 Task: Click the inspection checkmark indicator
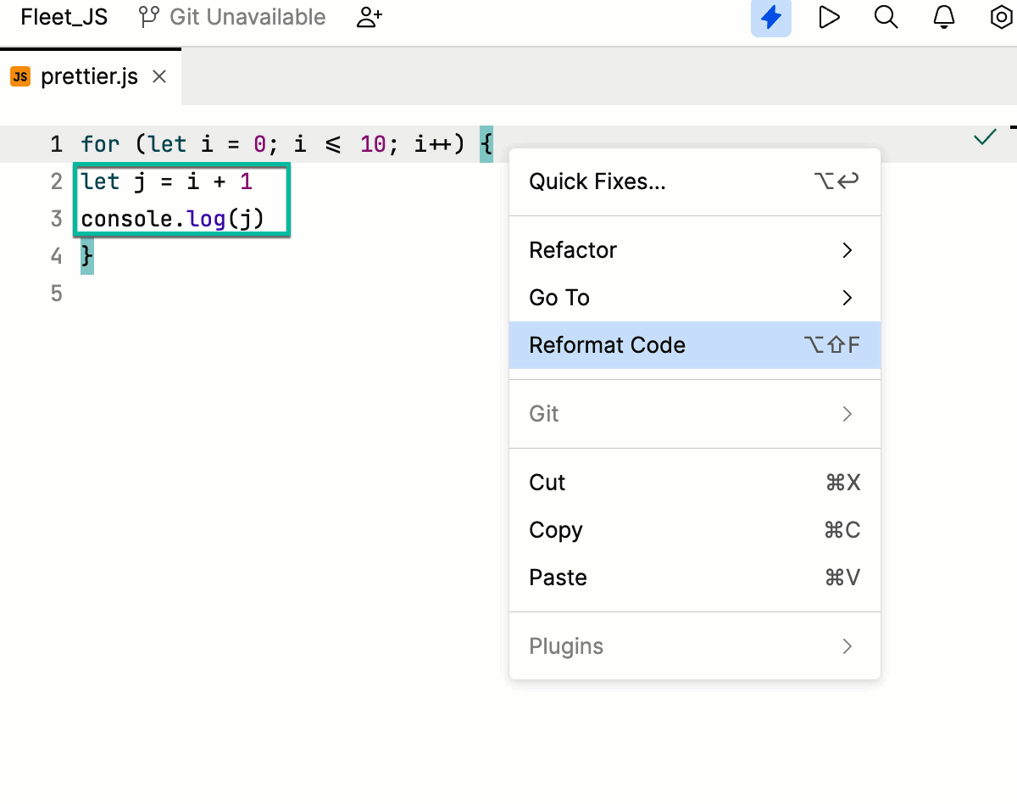click(x=984, y=136)
